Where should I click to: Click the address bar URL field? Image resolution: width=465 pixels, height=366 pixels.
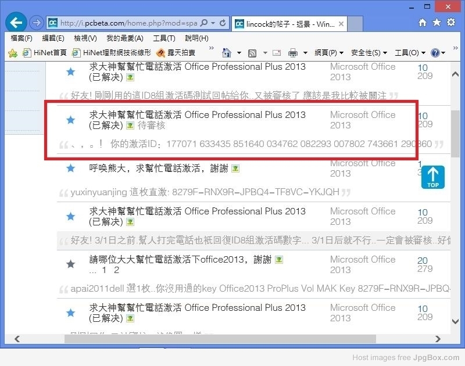click(128, 23)
